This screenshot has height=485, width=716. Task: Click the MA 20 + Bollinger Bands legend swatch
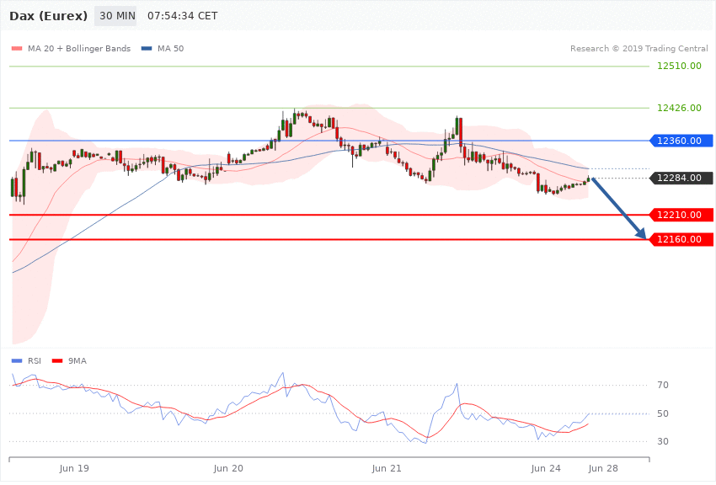point(17,48)
